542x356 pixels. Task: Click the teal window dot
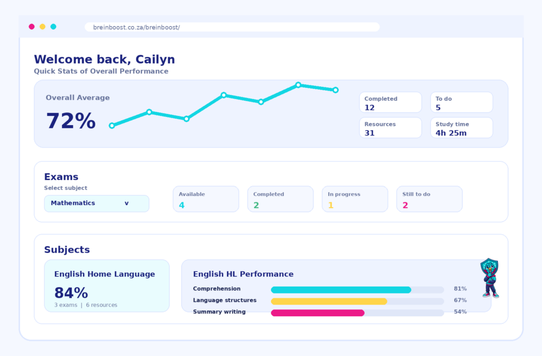click(53, 26)
